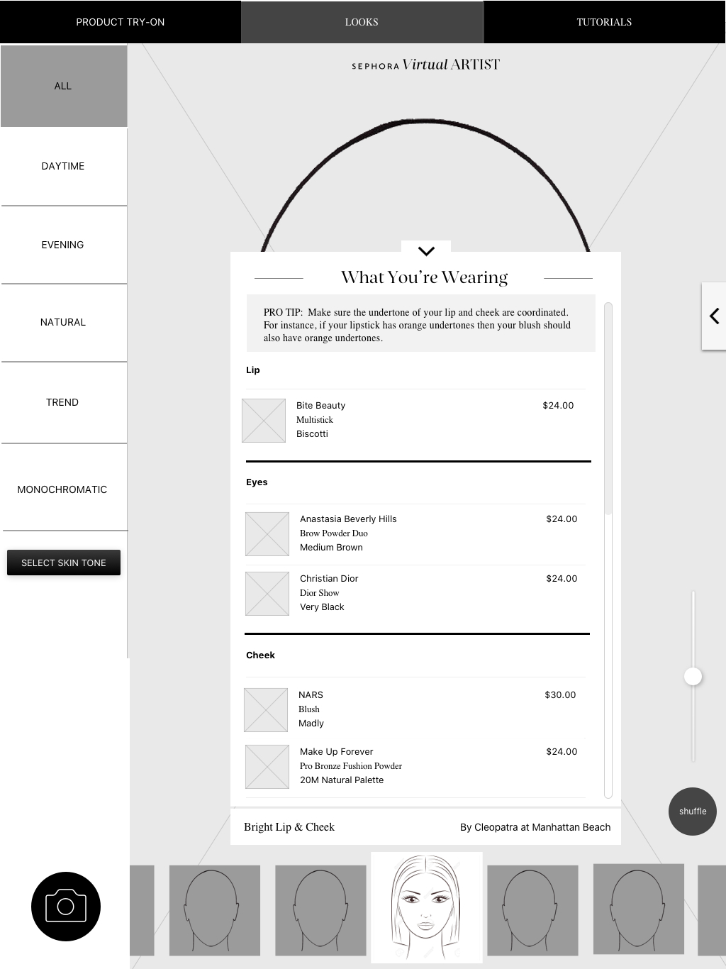Click the Lip section heading
This screenshot has width=726, height=969.
pos(253,370)
